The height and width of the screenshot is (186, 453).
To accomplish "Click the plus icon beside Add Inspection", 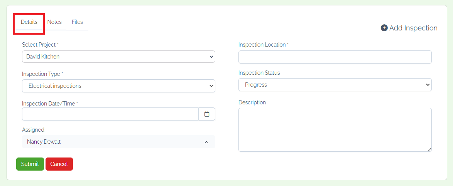I will (384, 28).
